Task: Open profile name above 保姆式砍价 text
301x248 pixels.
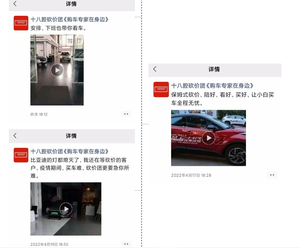Action: click(x=212, y=86)
